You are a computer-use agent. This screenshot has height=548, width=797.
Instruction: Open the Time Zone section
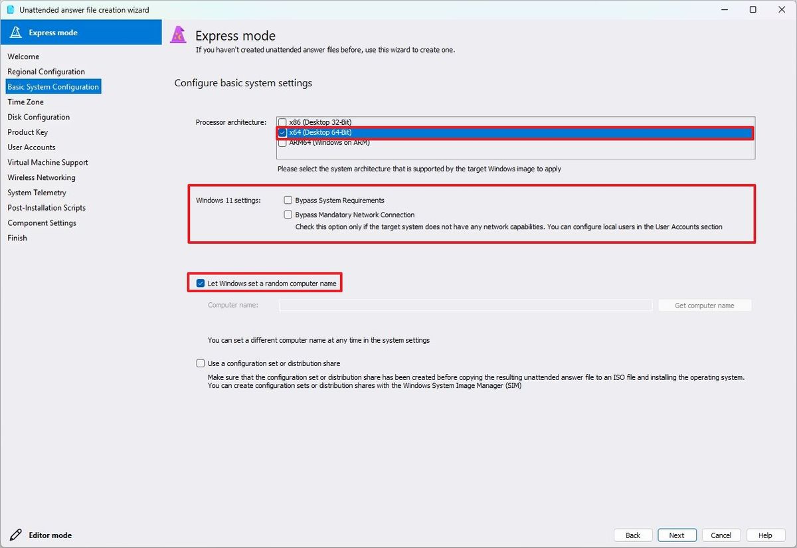coord(25,102)
